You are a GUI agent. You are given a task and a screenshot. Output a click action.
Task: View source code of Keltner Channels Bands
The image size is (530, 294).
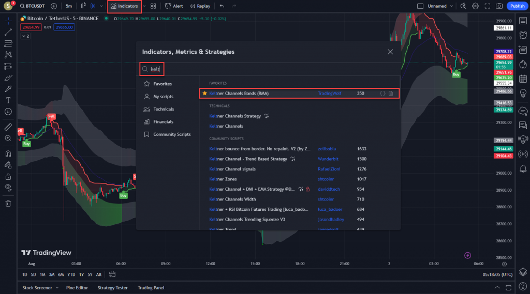tap(382, 94)
